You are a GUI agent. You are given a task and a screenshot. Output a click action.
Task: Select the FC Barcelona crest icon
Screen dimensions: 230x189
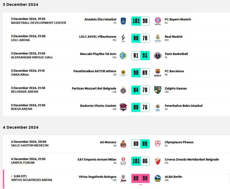click(x=158, y=73)
